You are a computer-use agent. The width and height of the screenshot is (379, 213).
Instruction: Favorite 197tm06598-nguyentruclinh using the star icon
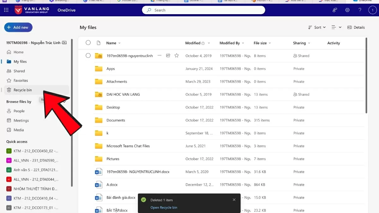click(177, 55)
